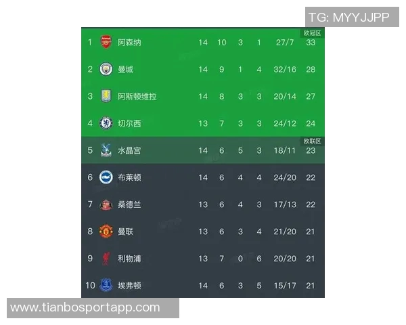Select the Liverpool club badge

[x=106, y=259]
